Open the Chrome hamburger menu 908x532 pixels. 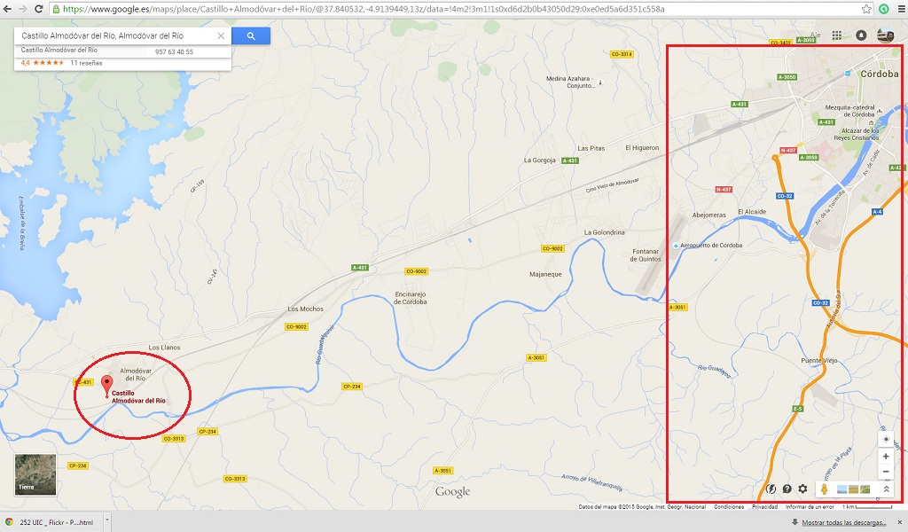901,9
